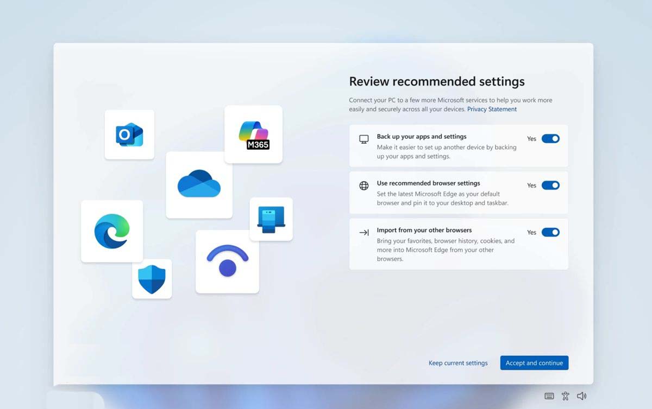Disable Use recommended browser settings toggle

click(x=550, y=185)
